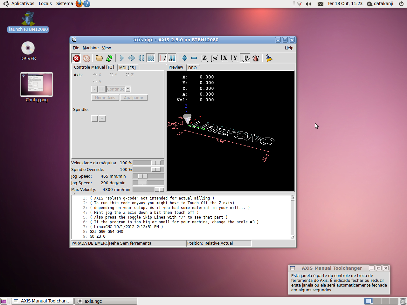407x305 pixels.
Task: Open the Machine menu
Action: pos(91,48)
